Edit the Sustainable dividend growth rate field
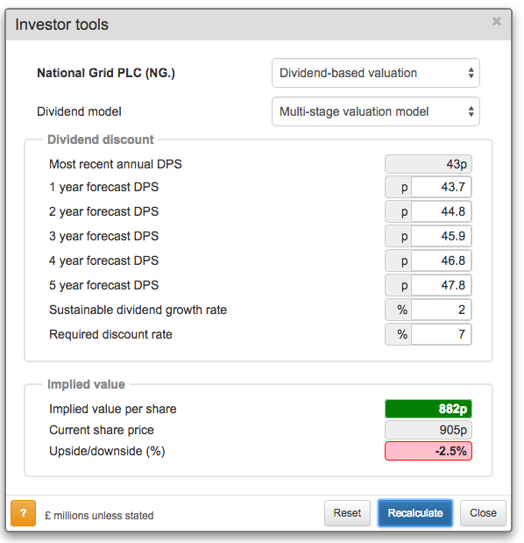This screenshot has height=543, width=524. [441, 310]
